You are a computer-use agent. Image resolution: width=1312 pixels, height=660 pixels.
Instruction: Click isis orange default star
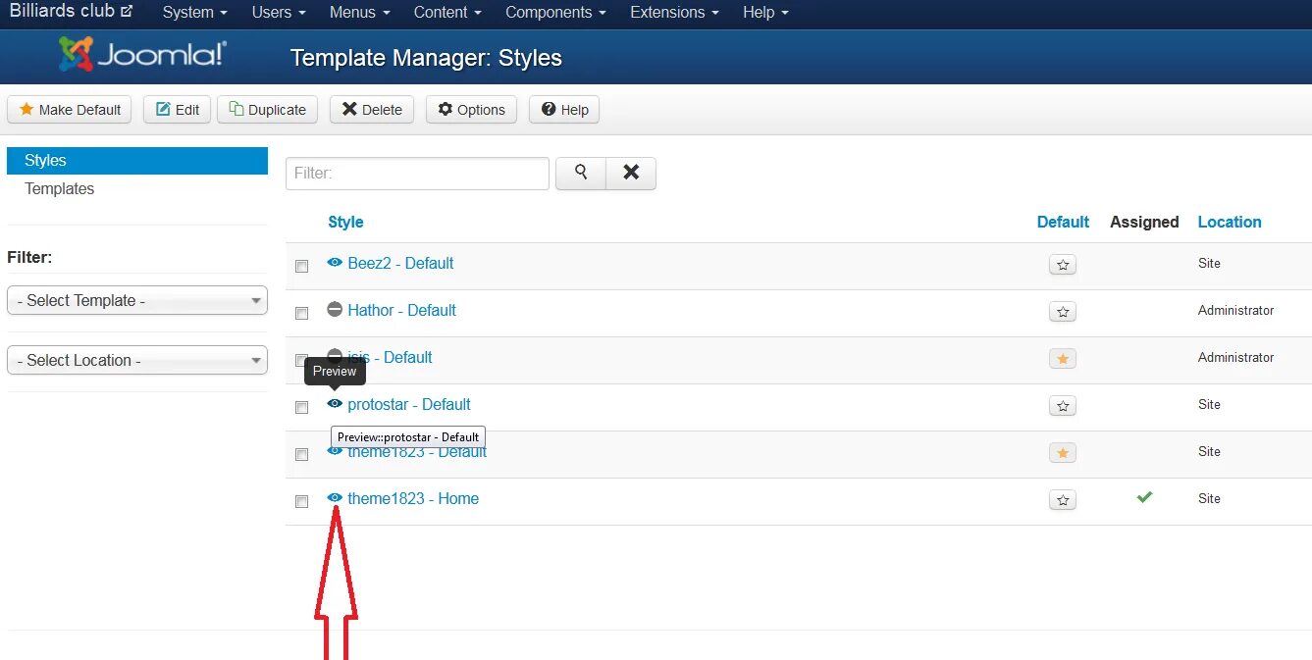point(1063,359)
